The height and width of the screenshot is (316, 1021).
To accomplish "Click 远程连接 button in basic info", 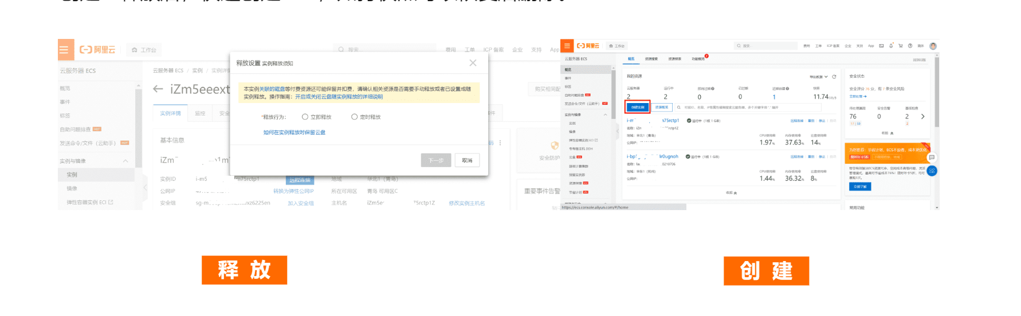I will 300,180.
